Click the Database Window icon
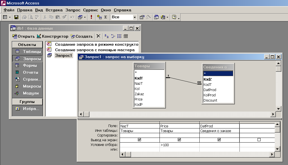 pyautogui.click(x=156, y=17)
